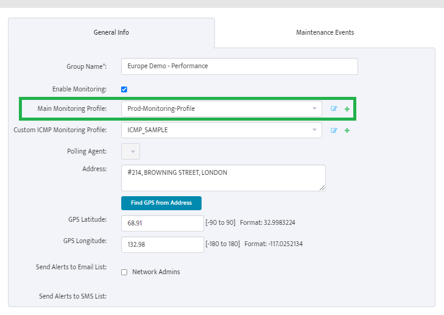Add new Custom ICMP profile plus icon
Screen dimensions: 444x315
point(347,130)
